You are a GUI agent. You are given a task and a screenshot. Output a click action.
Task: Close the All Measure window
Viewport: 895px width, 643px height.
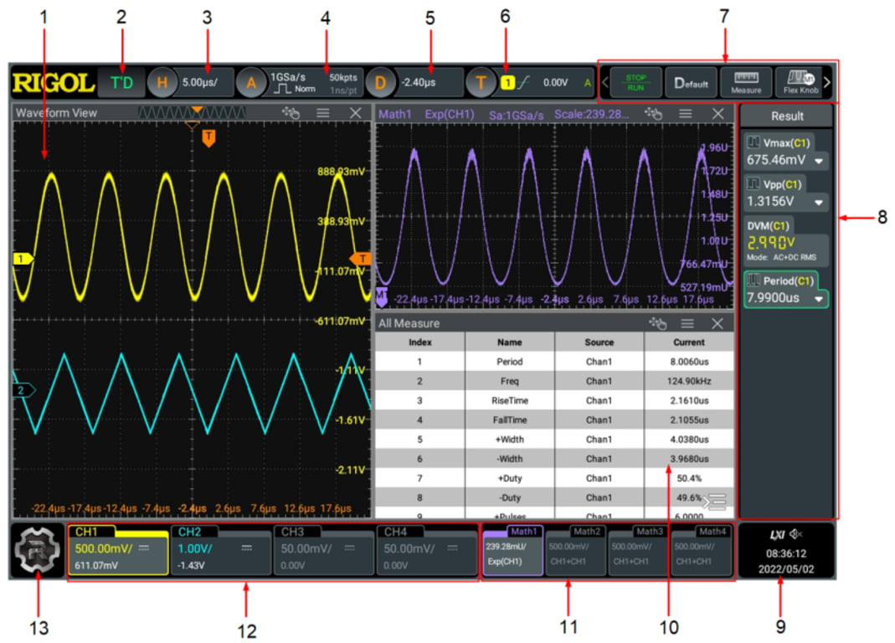(x=718, y=324)
